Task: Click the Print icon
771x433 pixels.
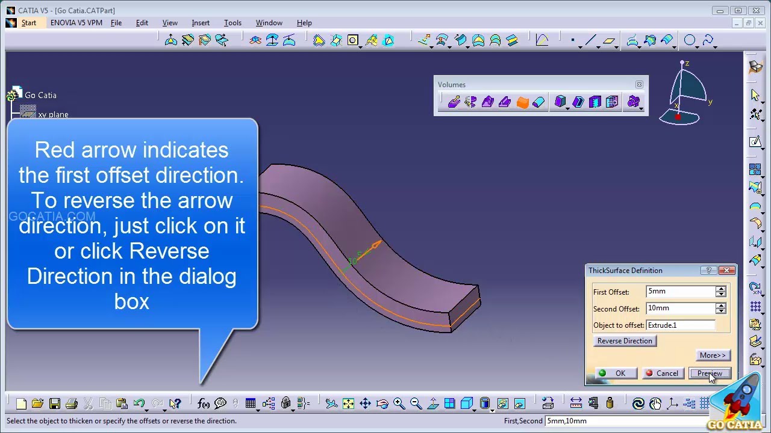Action: [x=71, y=404]
